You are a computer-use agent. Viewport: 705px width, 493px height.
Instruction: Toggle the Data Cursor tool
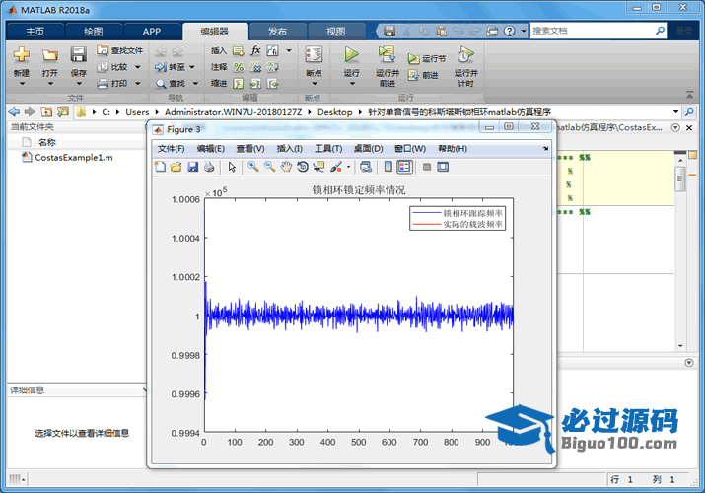(318, 167)
